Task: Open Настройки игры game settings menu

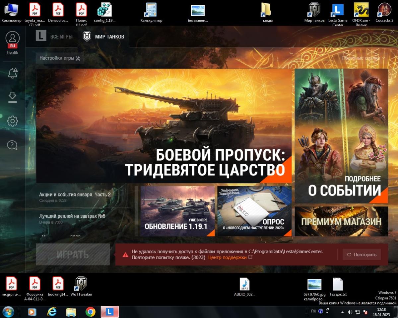Action: 60,58
